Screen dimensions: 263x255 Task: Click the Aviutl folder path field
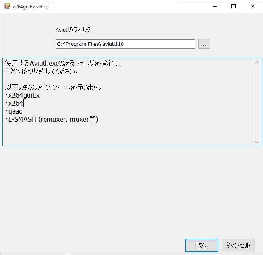pyautogui.click(x=125, y=44)
